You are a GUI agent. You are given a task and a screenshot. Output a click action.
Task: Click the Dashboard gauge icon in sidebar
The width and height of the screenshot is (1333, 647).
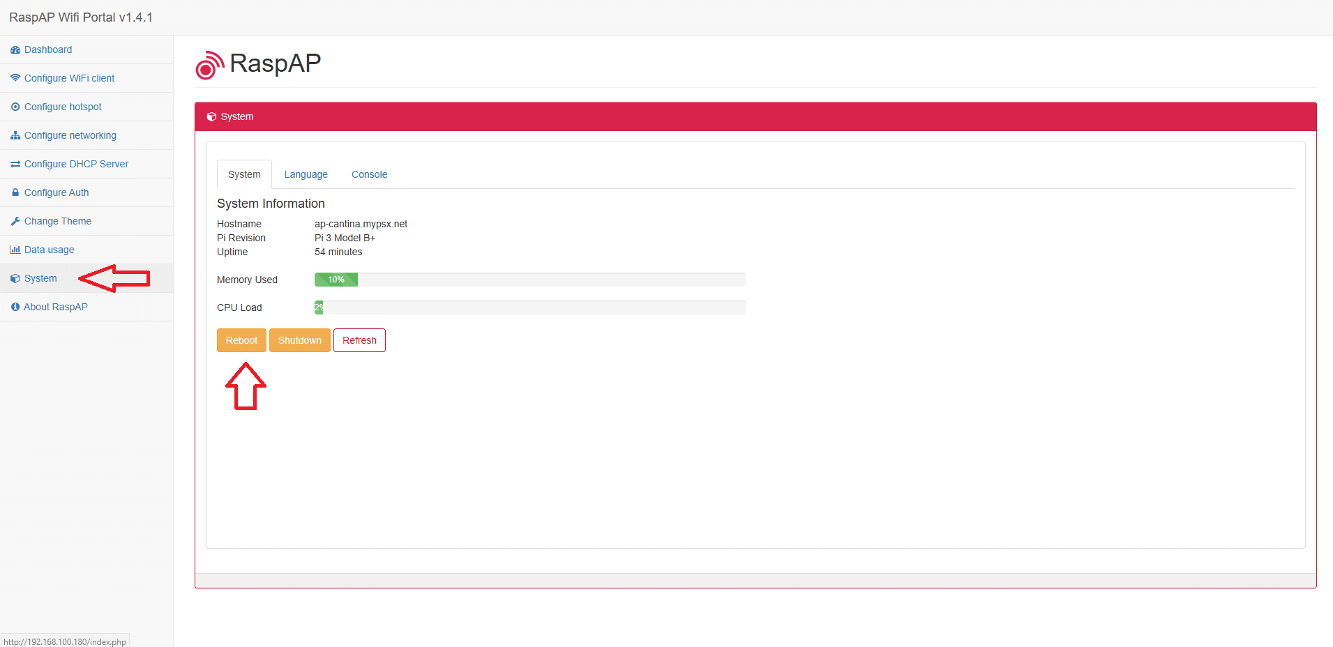point(15,50)
